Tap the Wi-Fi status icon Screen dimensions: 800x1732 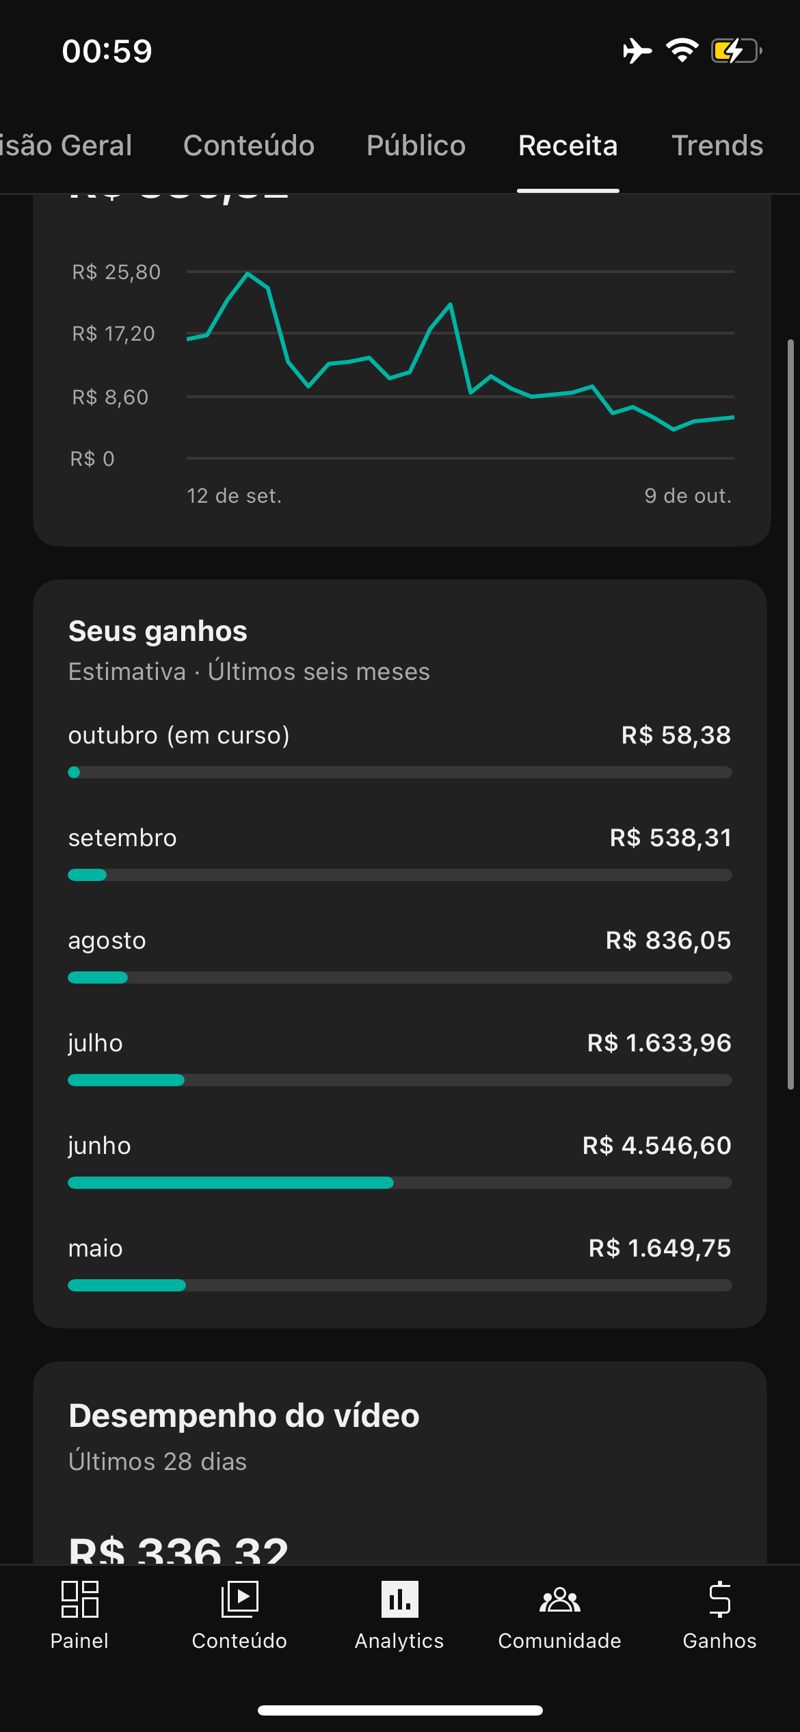coord(682,51)
